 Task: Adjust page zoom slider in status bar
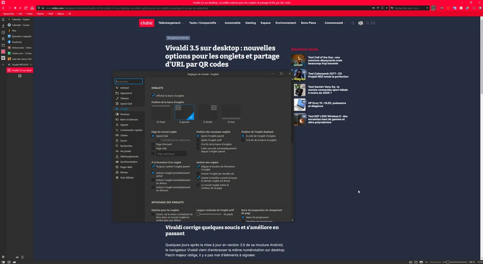(x=455, y=262)
